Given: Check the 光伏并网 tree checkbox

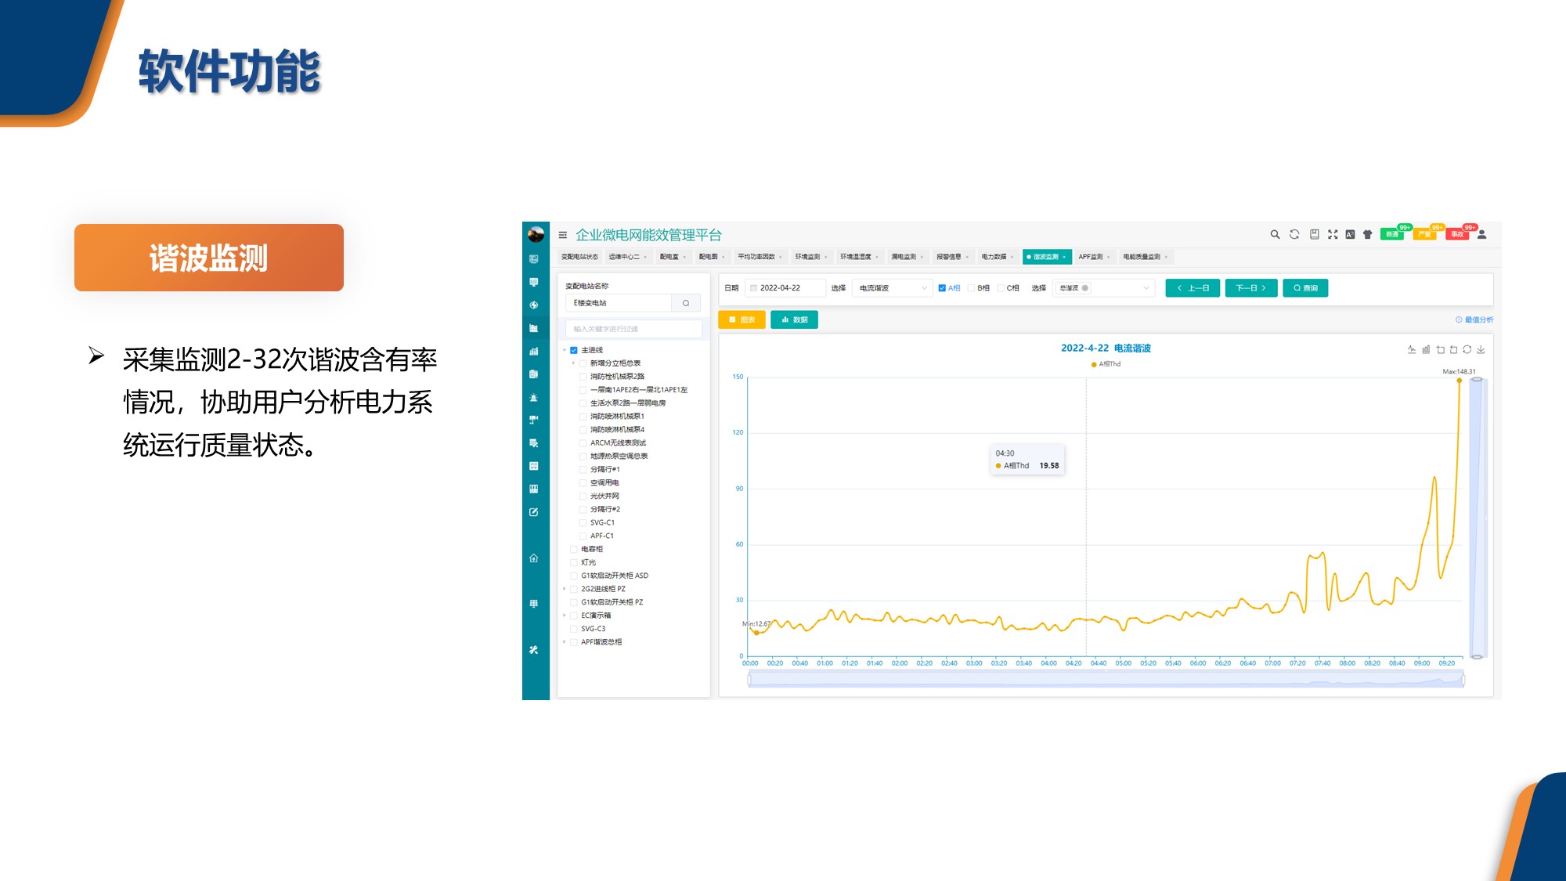Looking at the screenshot, I should pos(583,496).
